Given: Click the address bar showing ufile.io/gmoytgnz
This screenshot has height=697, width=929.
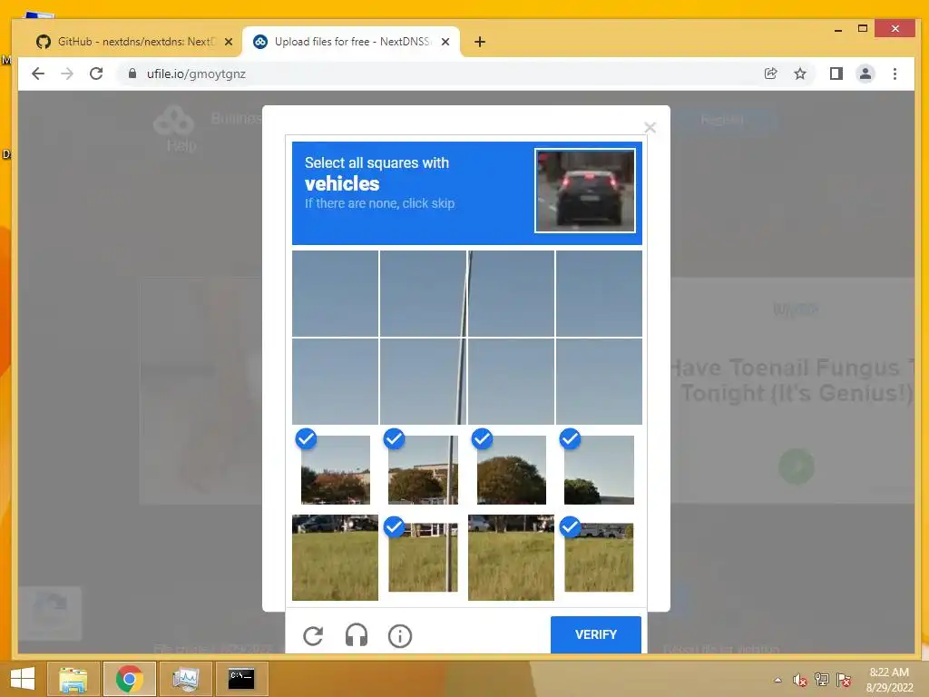Looking at the screenshot, I should pyautogui.click(x=438, y=74).
